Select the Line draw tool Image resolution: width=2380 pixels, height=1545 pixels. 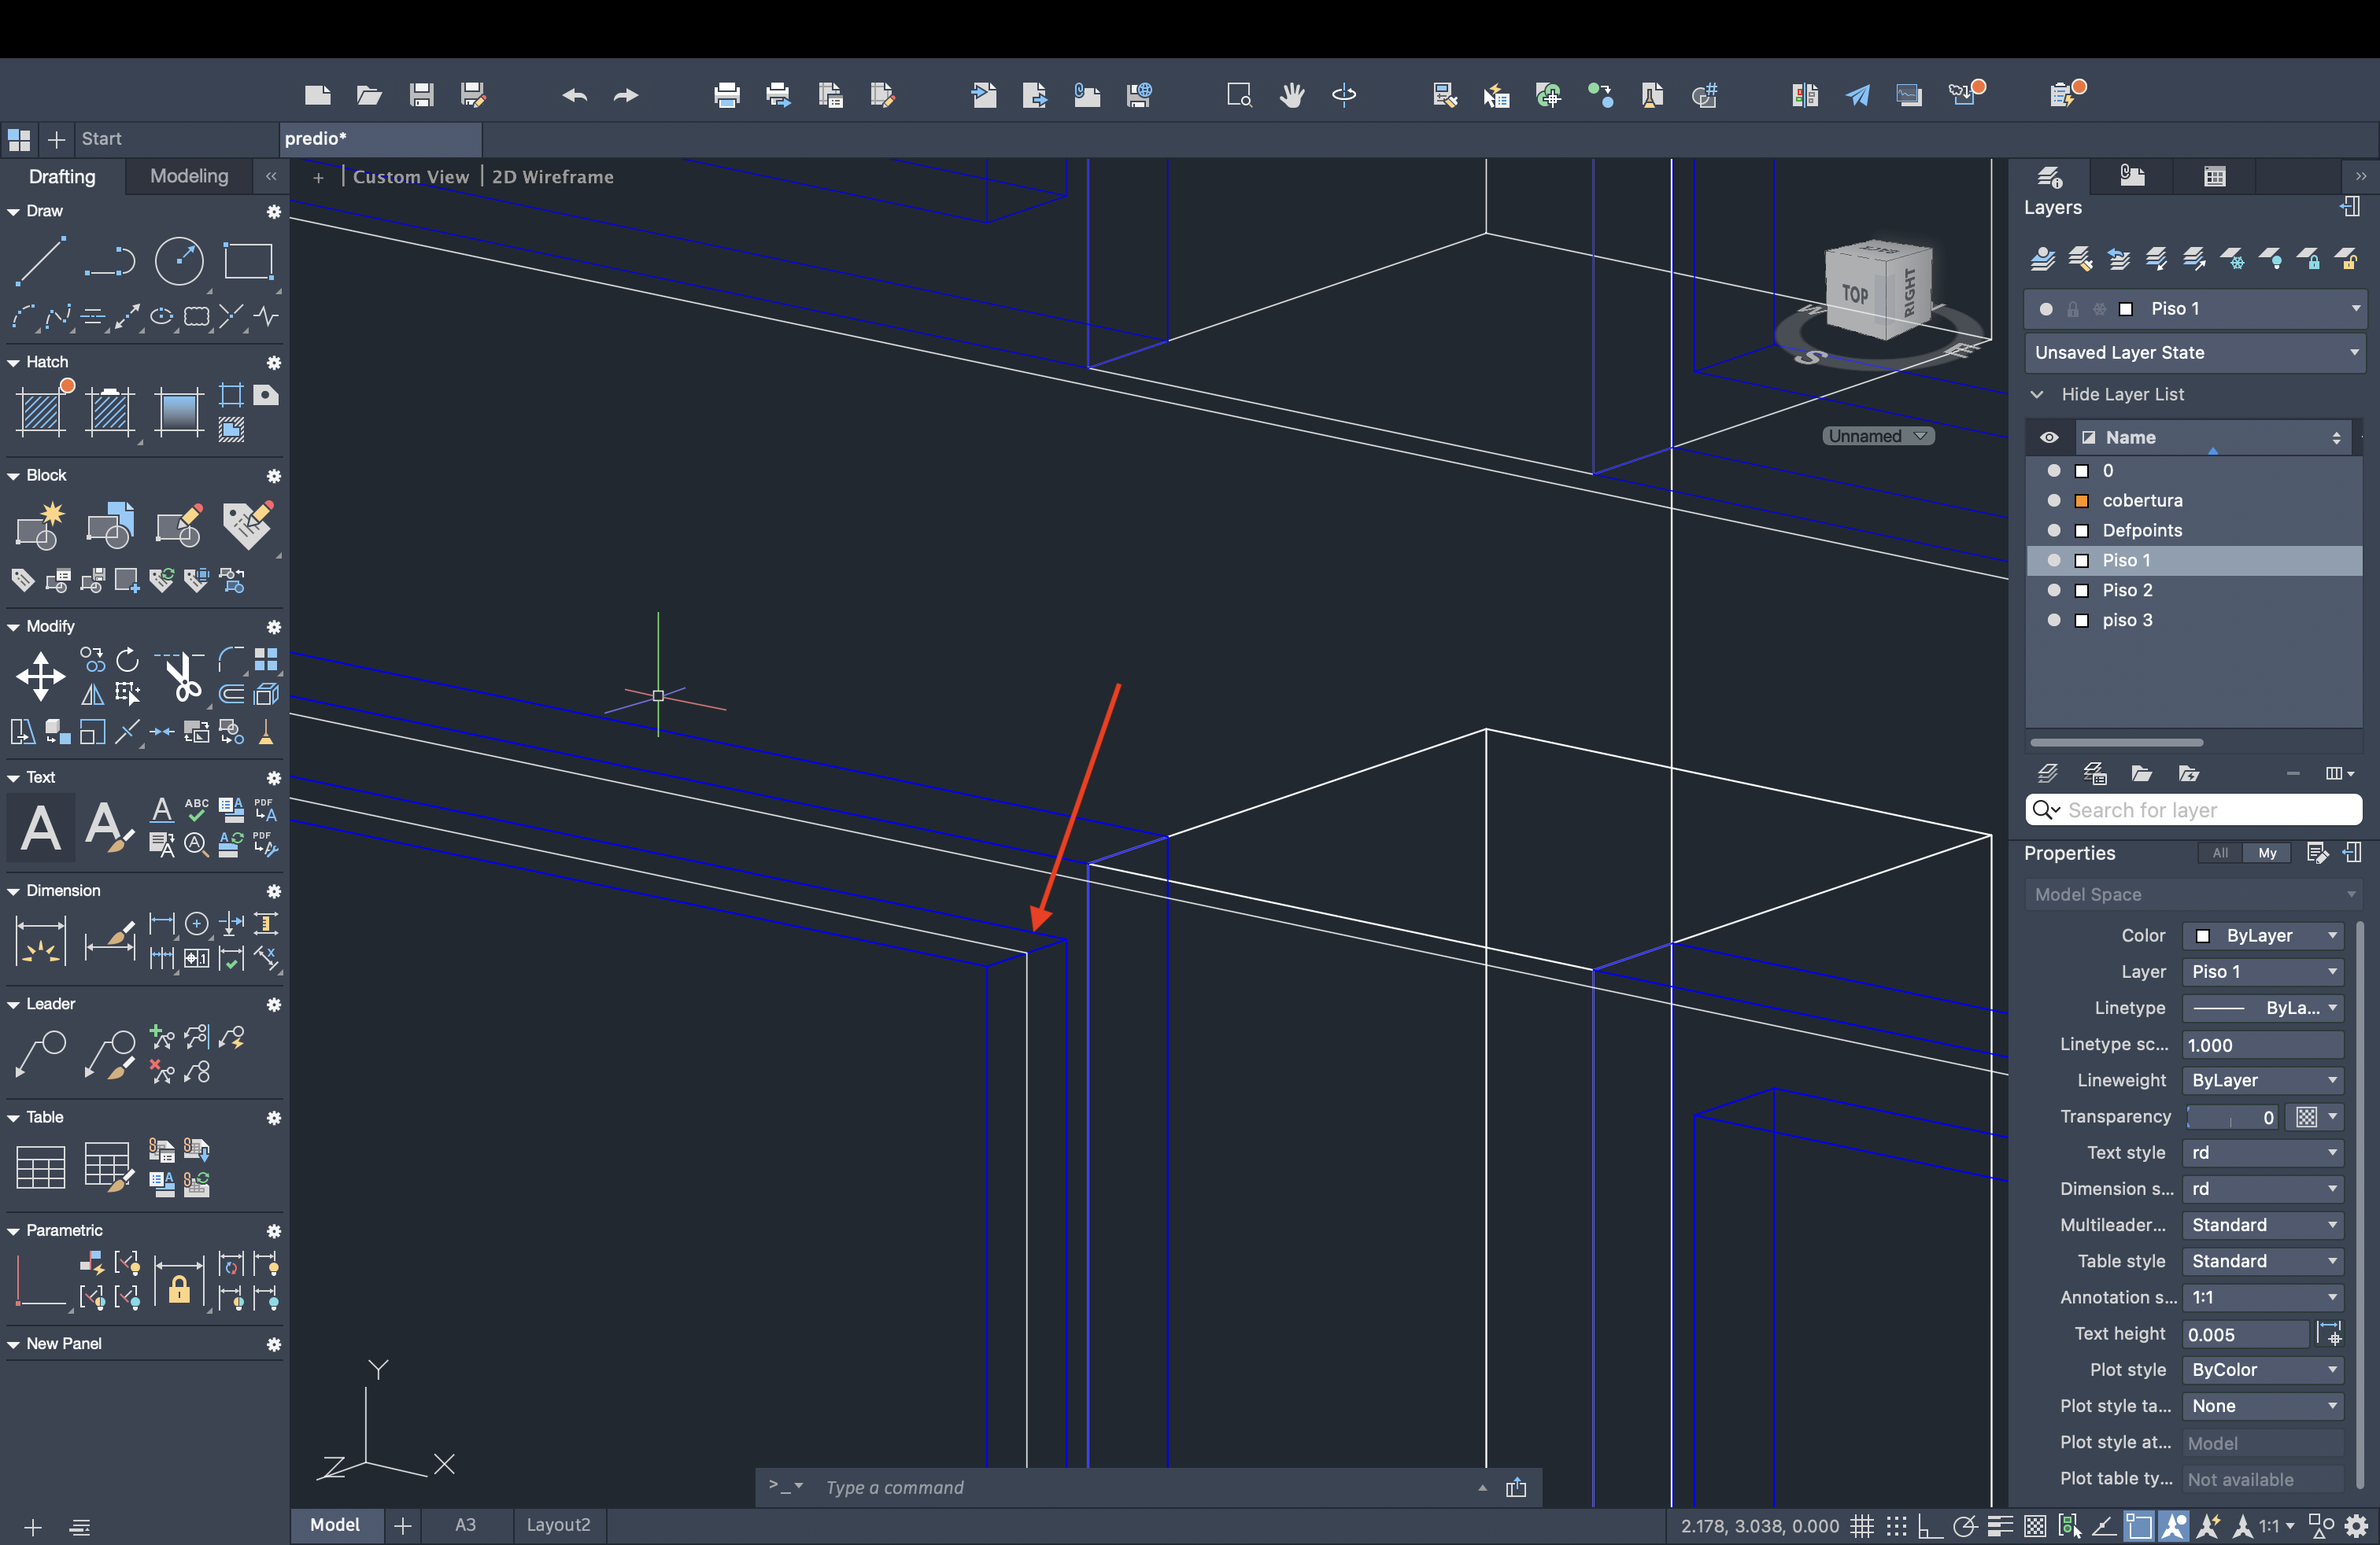point(41,262)
